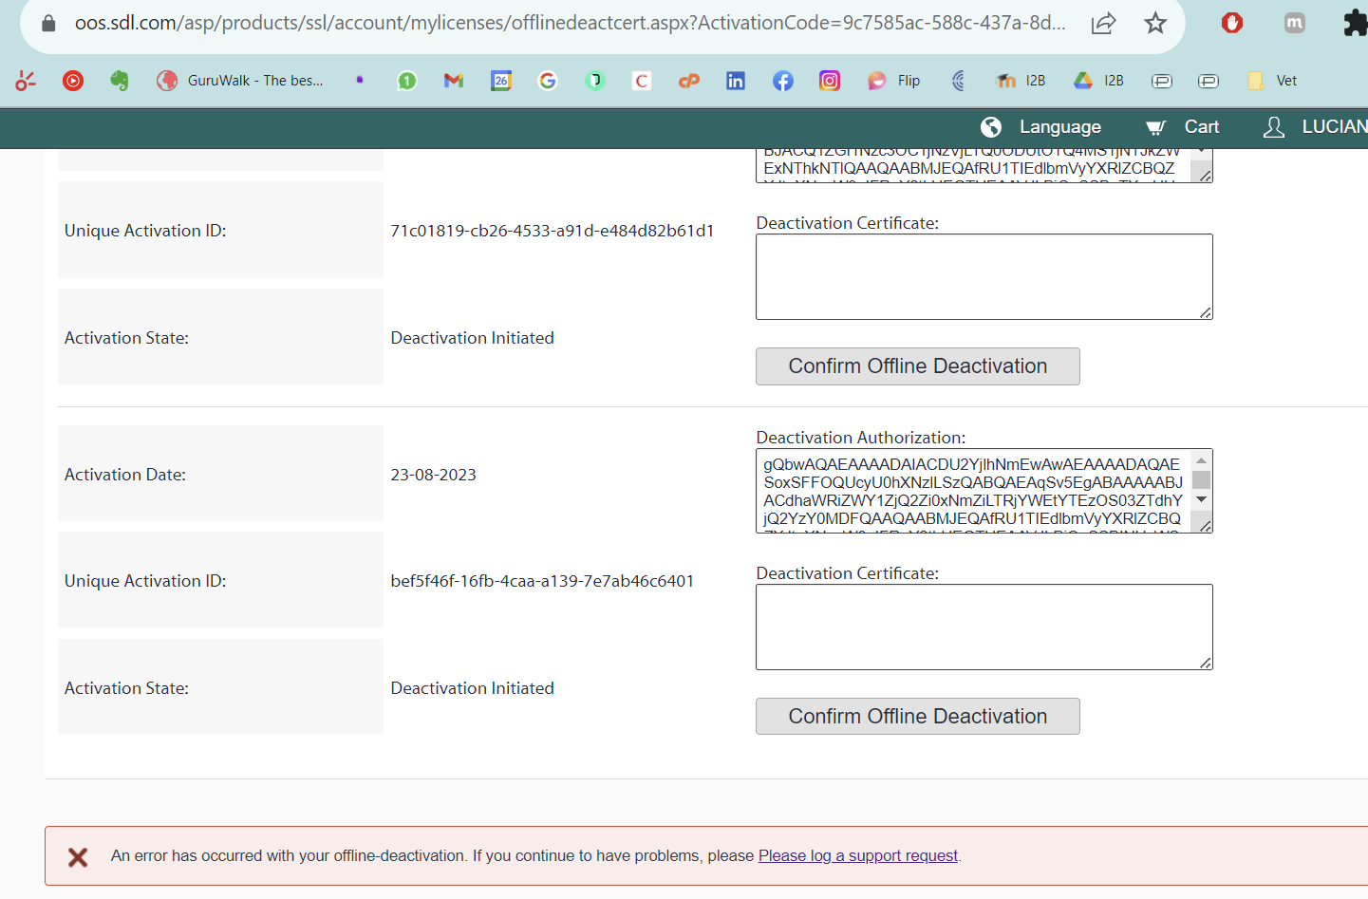Open the Evernote elephant bookmark
Viewport: 1368px width, 899px height.
[120, 81]
